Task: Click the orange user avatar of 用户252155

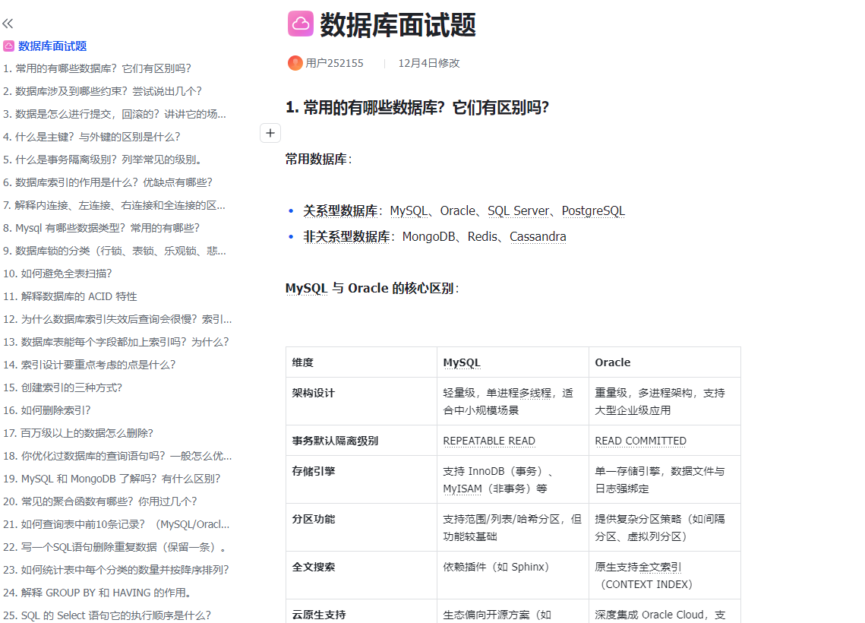Action: 295,63
